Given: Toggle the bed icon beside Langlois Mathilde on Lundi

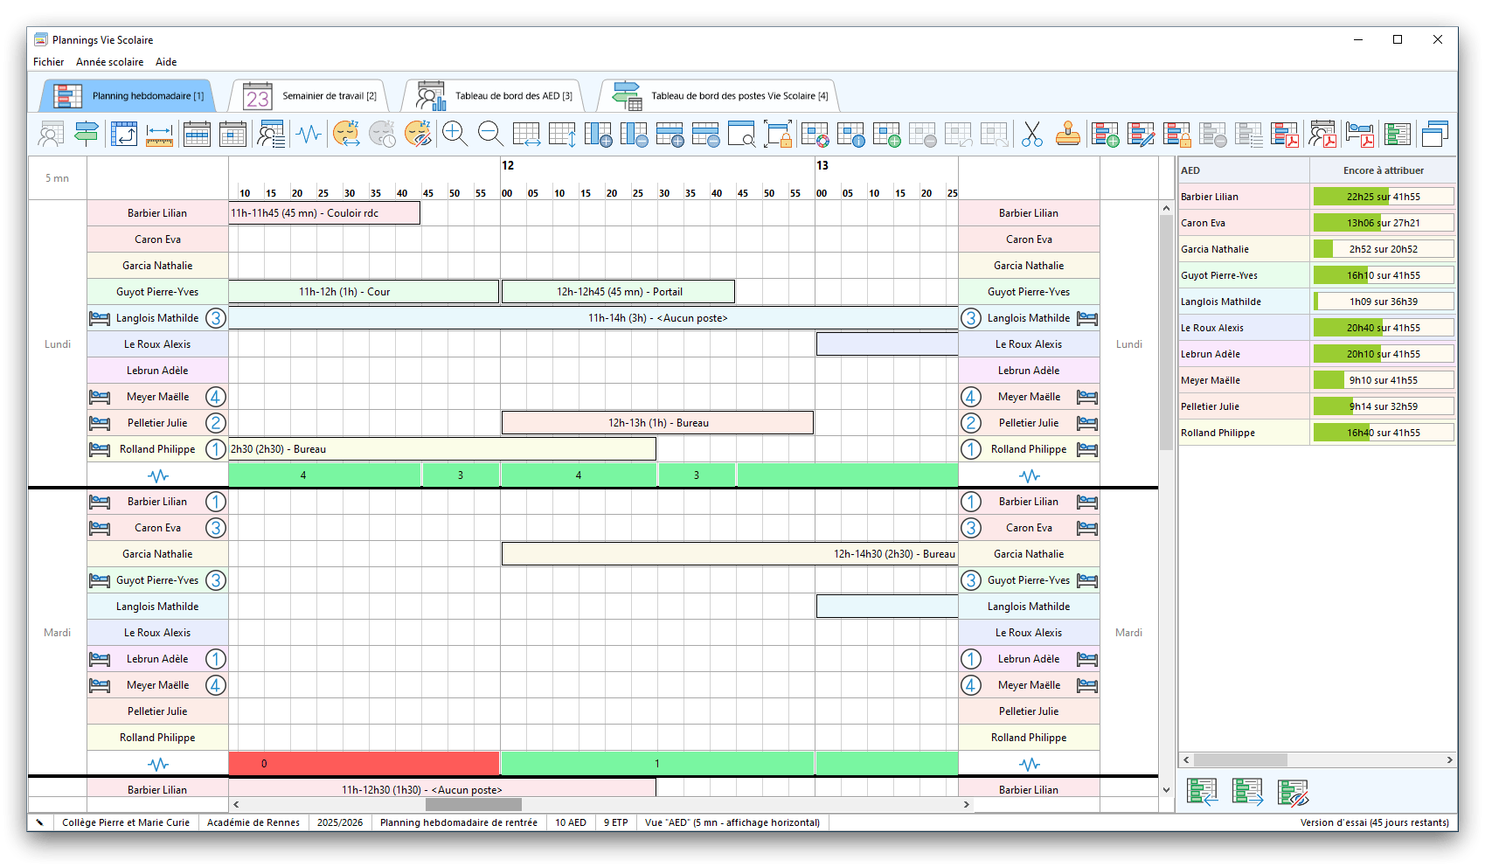Looking at the screenshot, I should click(100, 318).
